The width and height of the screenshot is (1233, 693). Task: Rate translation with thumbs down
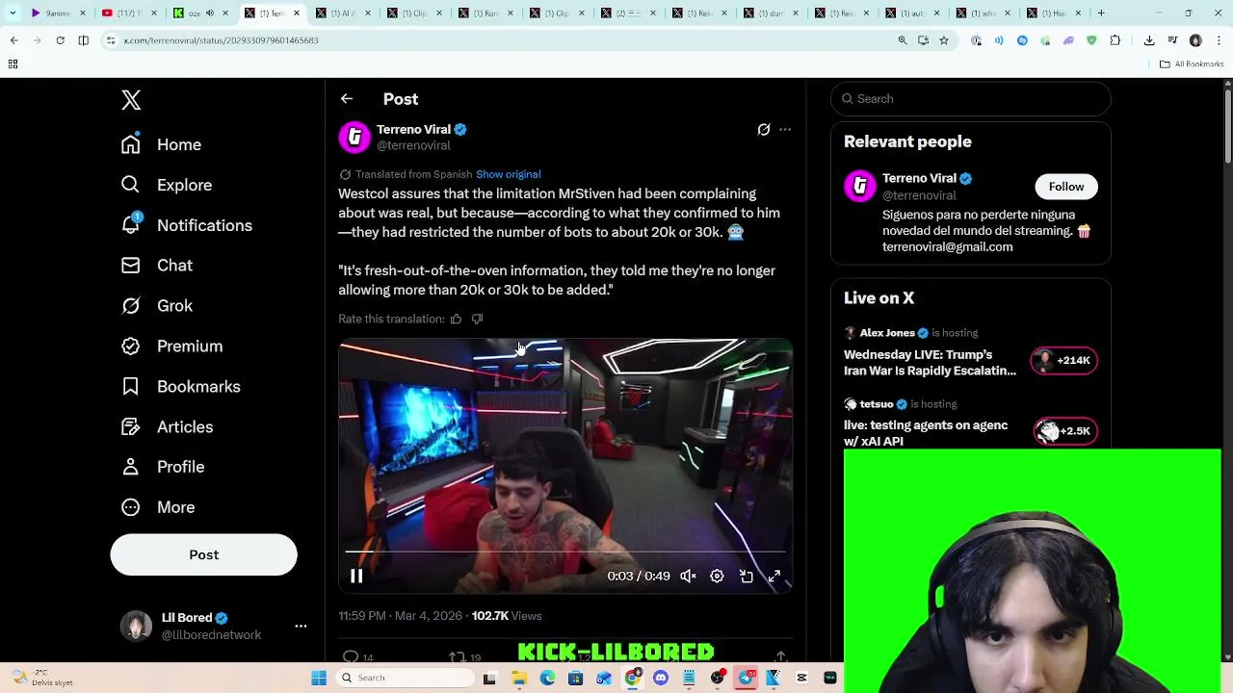[477, 319]
